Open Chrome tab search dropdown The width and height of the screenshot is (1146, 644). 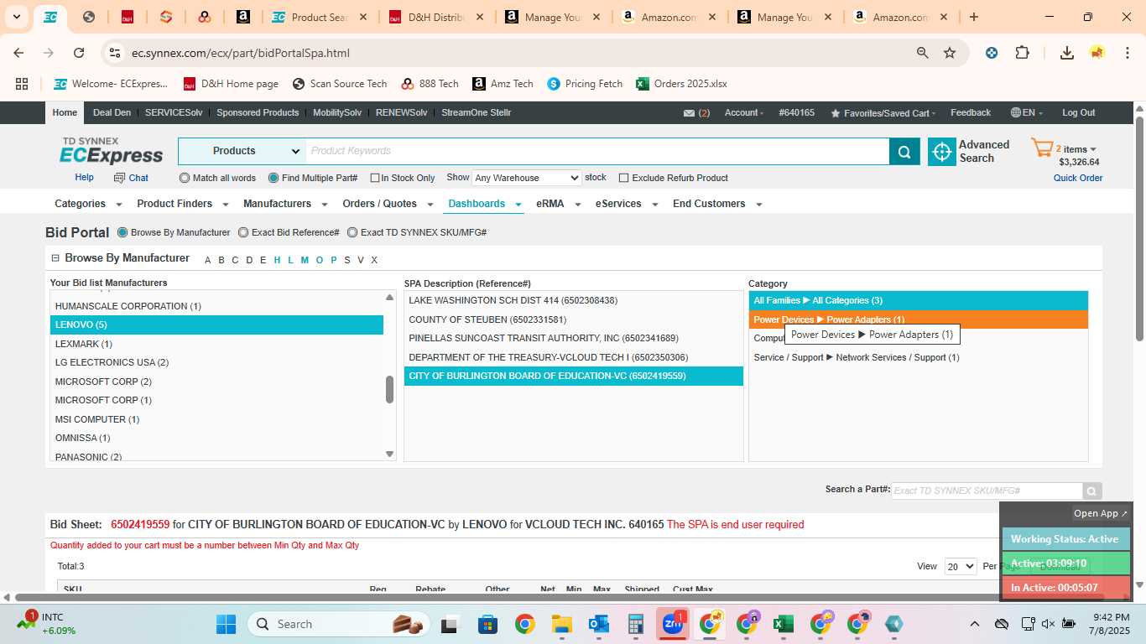click(16, 17)
